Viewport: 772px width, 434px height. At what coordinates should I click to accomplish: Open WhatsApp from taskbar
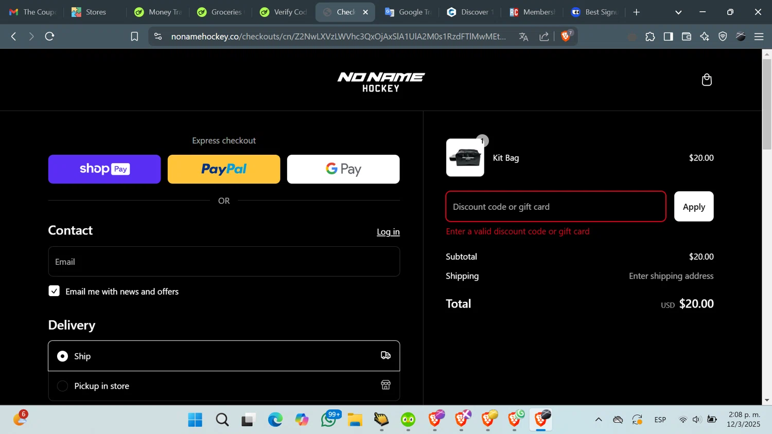pos(329,420)
